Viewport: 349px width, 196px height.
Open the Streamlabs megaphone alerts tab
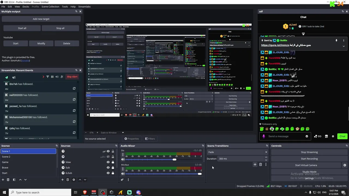pyautogui.click(x=14, y=77)
